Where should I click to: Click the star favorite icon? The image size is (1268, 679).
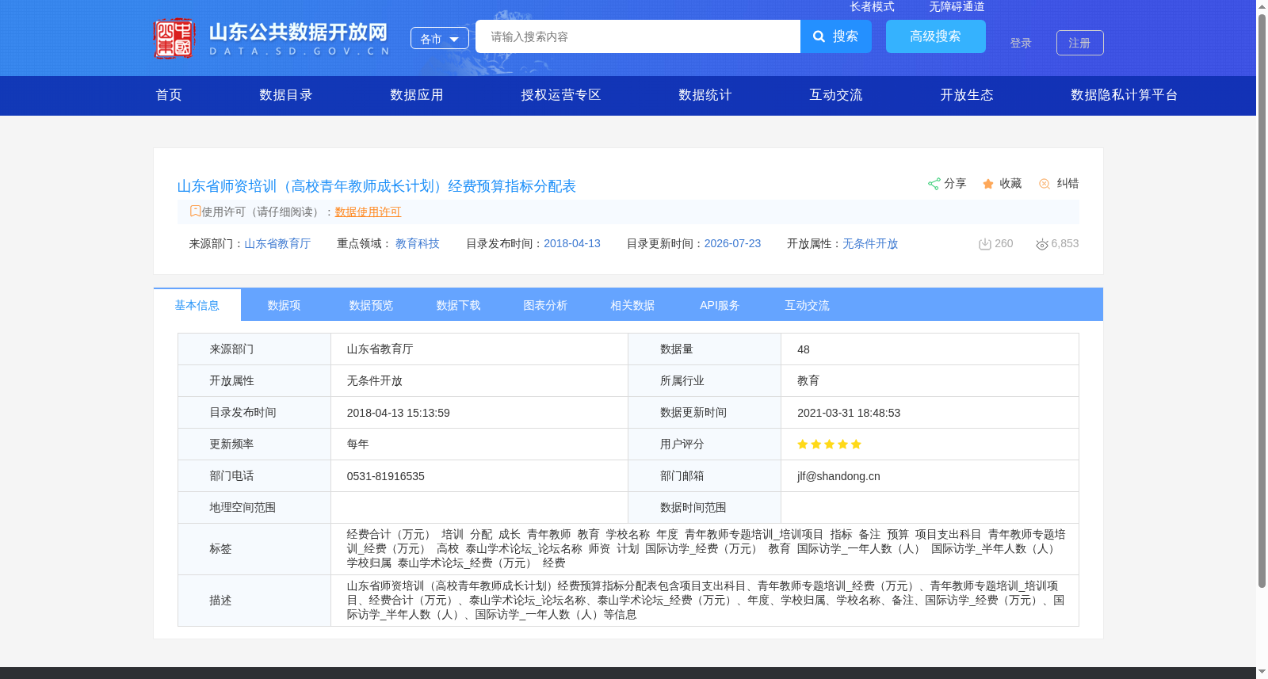click(988, 184)
